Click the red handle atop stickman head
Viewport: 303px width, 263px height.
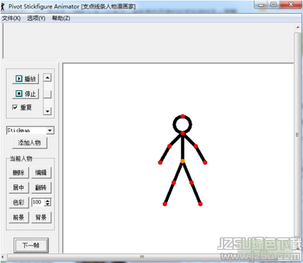pos(182,116)
